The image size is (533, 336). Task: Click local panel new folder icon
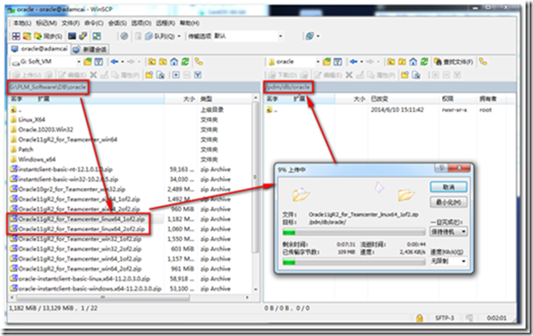[x=149, y=74]
